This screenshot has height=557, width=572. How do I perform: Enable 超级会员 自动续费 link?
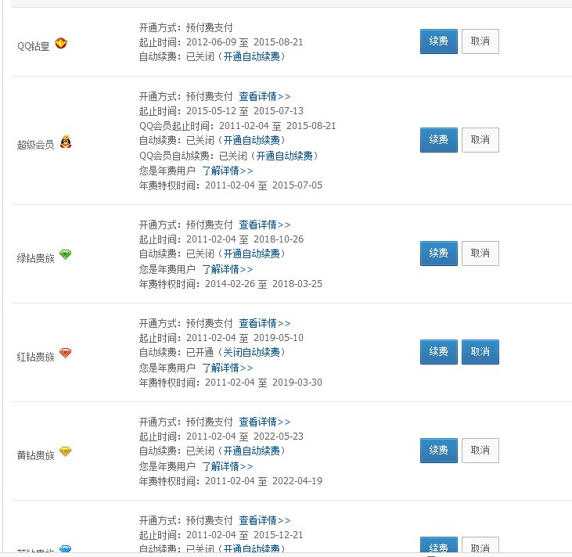click(x=251, y=140)
